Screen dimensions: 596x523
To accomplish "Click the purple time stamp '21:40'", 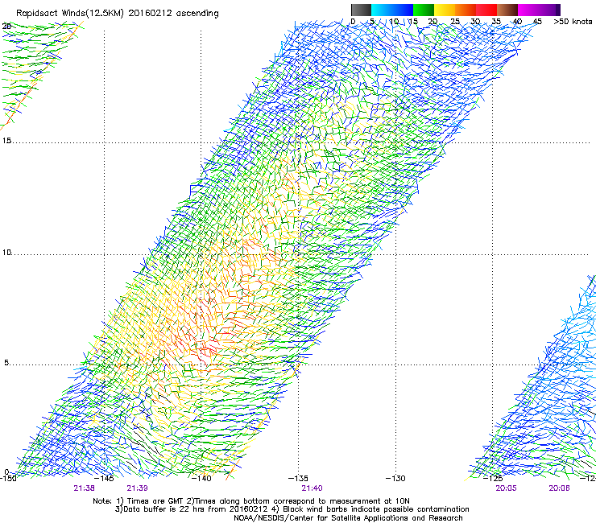I will [x=312, y=488].
